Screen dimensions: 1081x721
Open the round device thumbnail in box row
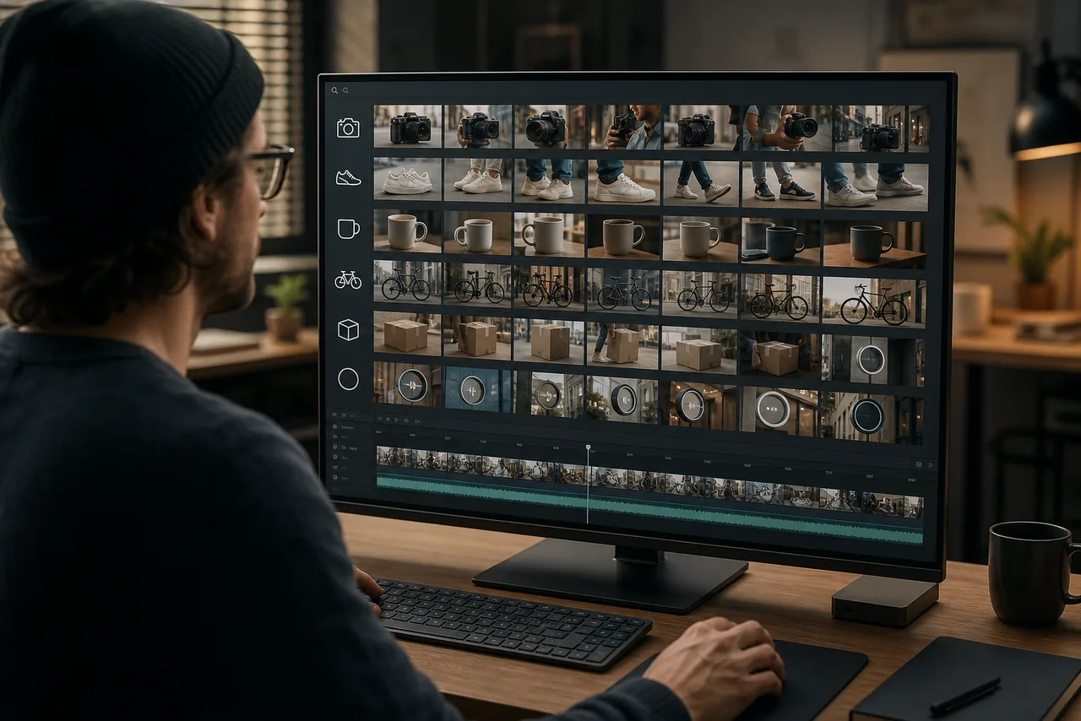tap(873, 360)
